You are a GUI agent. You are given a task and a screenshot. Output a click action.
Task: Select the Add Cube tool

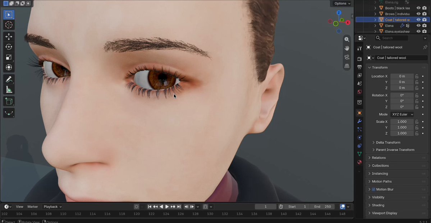pyautogui.click(x=9, y=102)
